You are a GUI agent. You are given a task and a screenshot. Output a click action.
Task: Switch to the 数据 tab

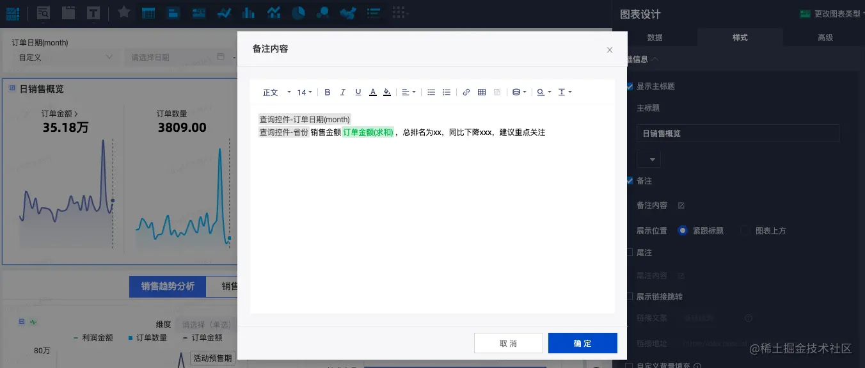click(x=655, y=38)
